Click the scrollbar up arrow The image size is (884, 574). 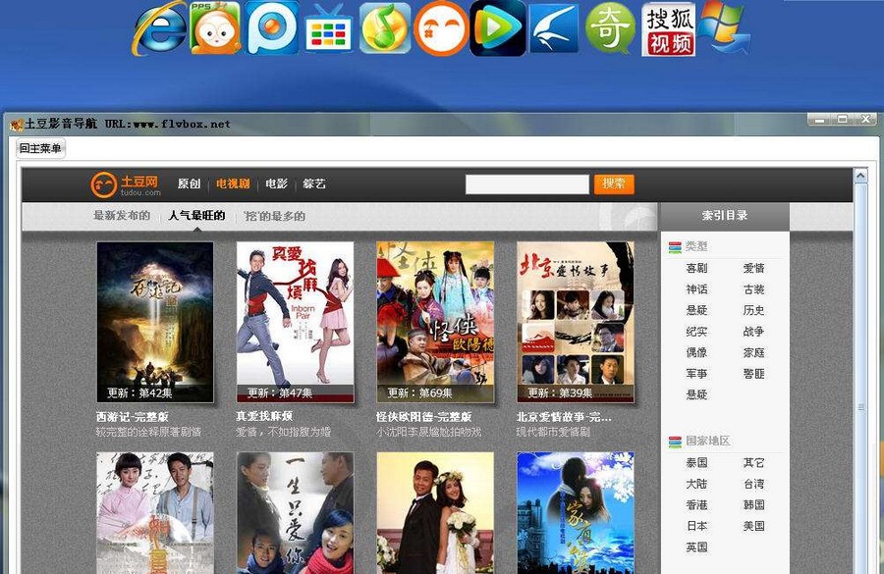(860, 176)
